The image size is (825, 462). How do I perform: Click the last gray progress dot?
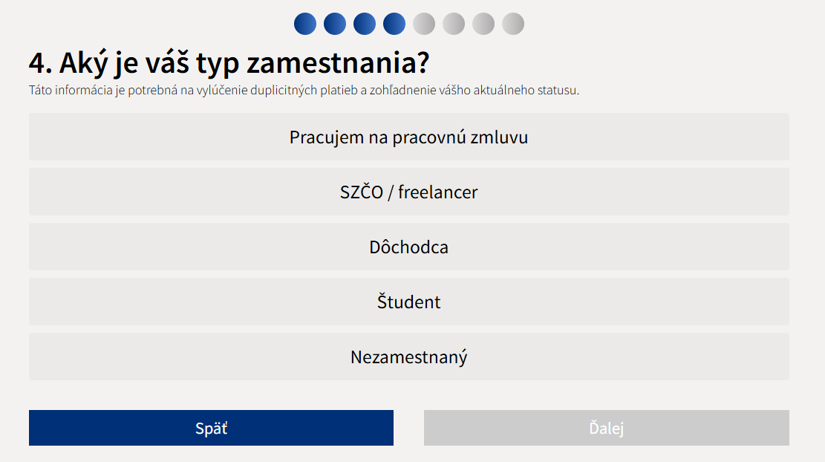point(513,24)
